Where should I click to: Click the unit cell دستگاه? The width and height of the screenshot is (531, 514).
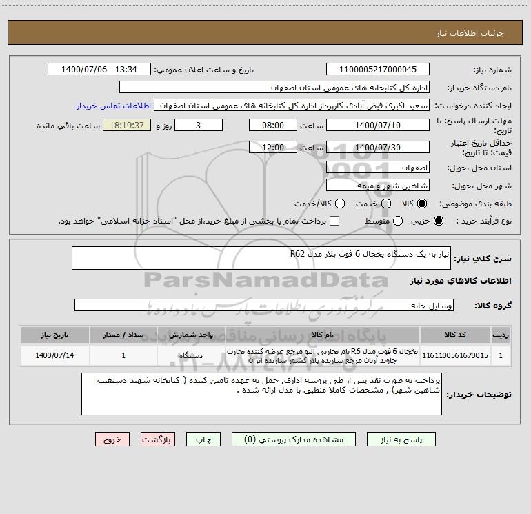(x=191, y=355)
